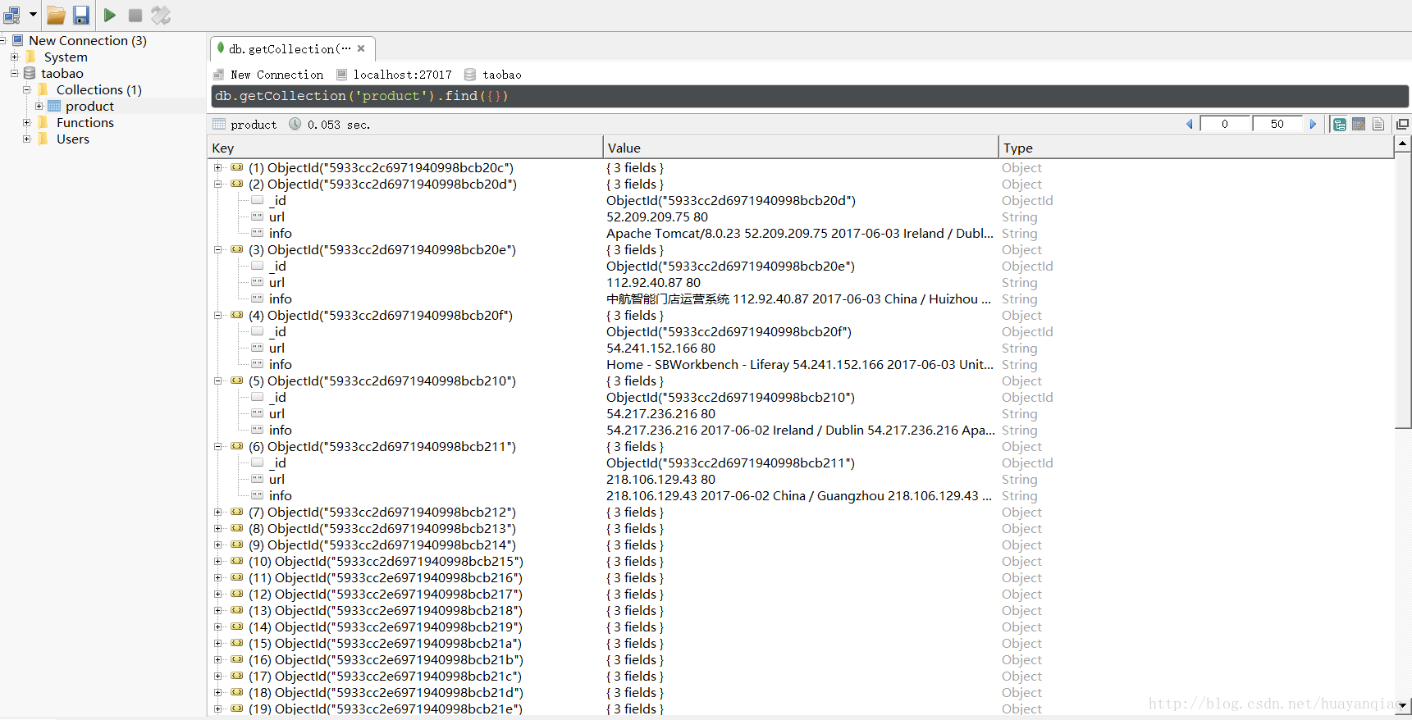
Task: Expand the product collection node
Action: (x=39, y=106)
